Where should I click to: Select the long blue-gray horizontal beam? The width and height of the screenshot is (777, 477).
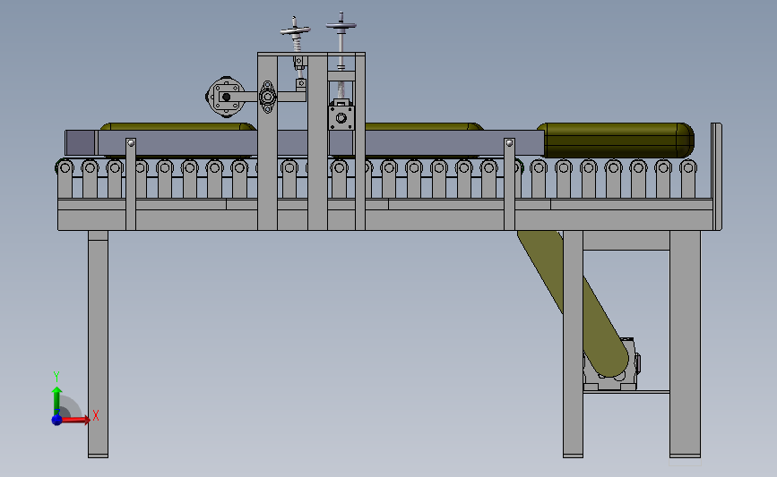[305, 143]
